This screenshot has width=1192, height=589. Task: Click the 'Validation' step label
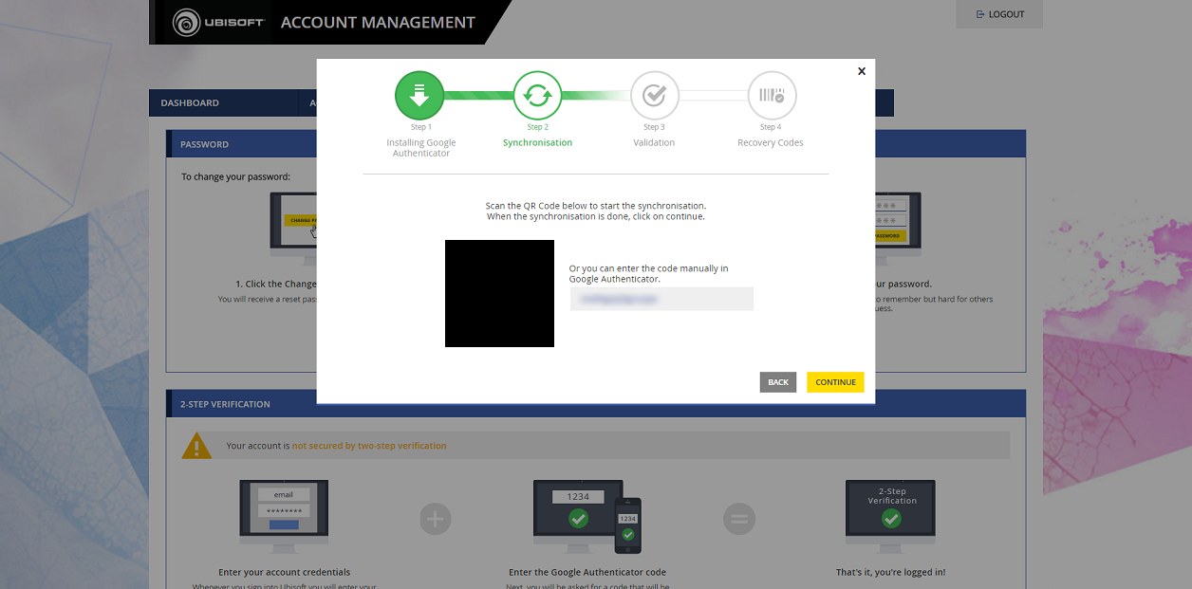[654, 142]
